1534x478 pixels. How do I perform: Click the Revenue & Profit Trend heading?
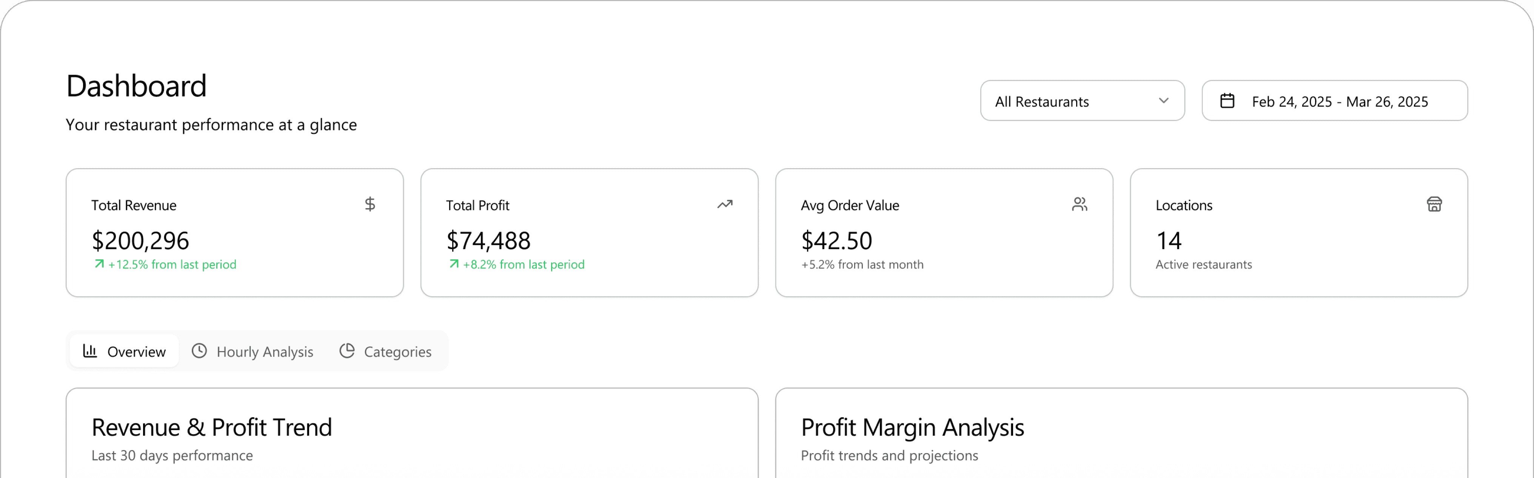coord(211,427)
